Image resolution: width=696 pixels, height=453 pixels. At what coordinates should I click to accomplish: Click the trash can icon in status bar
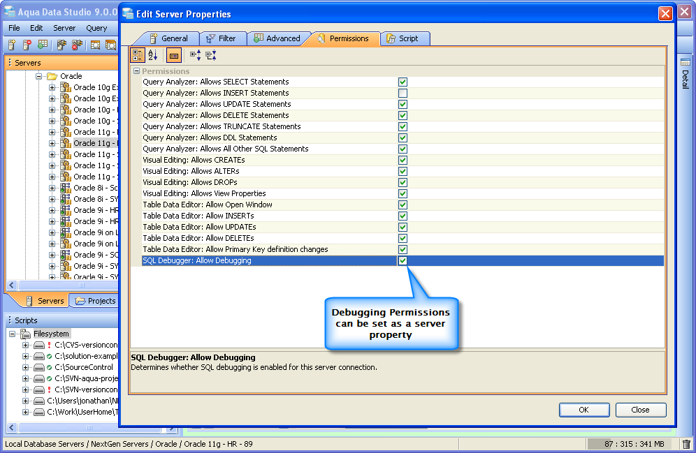click(686, 444)
